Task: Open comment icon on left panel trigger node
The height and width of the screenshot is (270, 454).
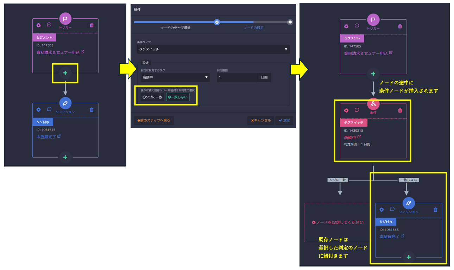Action: (x=49, y=25)
